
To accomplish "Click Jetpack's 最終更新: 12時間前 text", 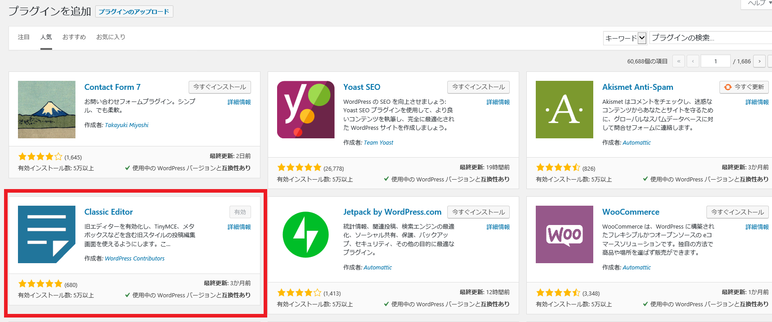I will click(485, 292).
